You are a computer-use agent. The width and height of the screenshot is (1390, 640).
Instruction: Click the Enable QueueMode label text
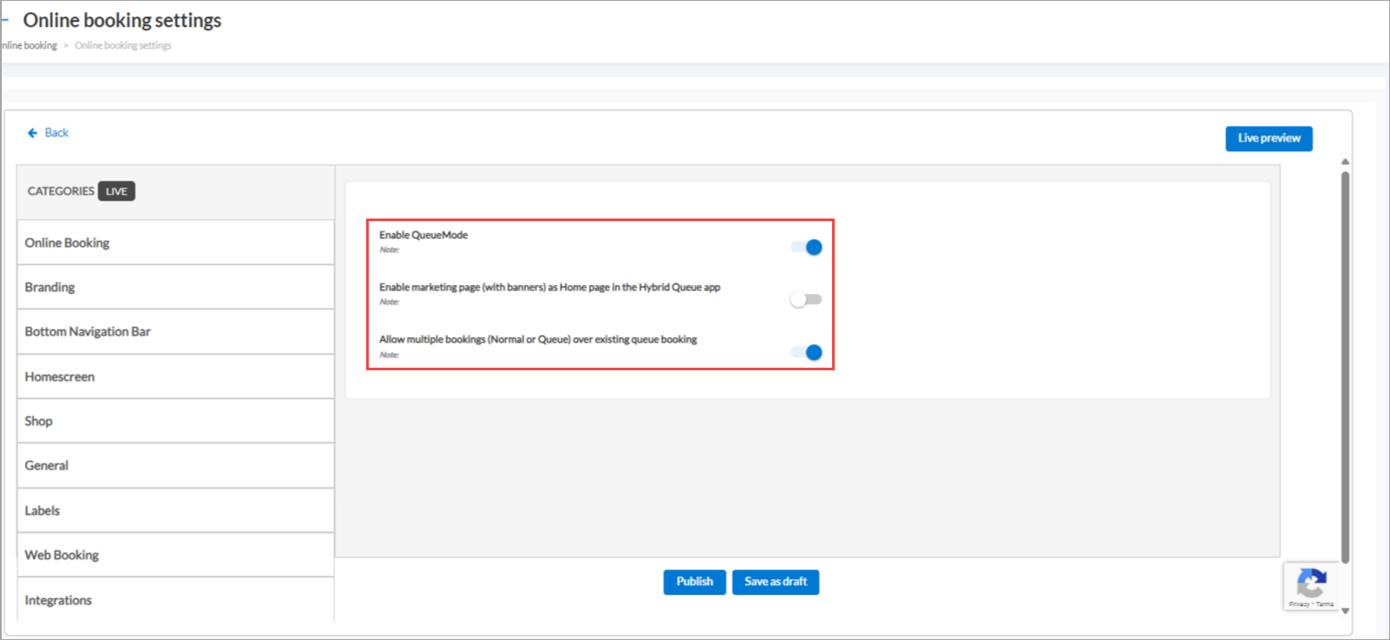click(x=423, y=235)
